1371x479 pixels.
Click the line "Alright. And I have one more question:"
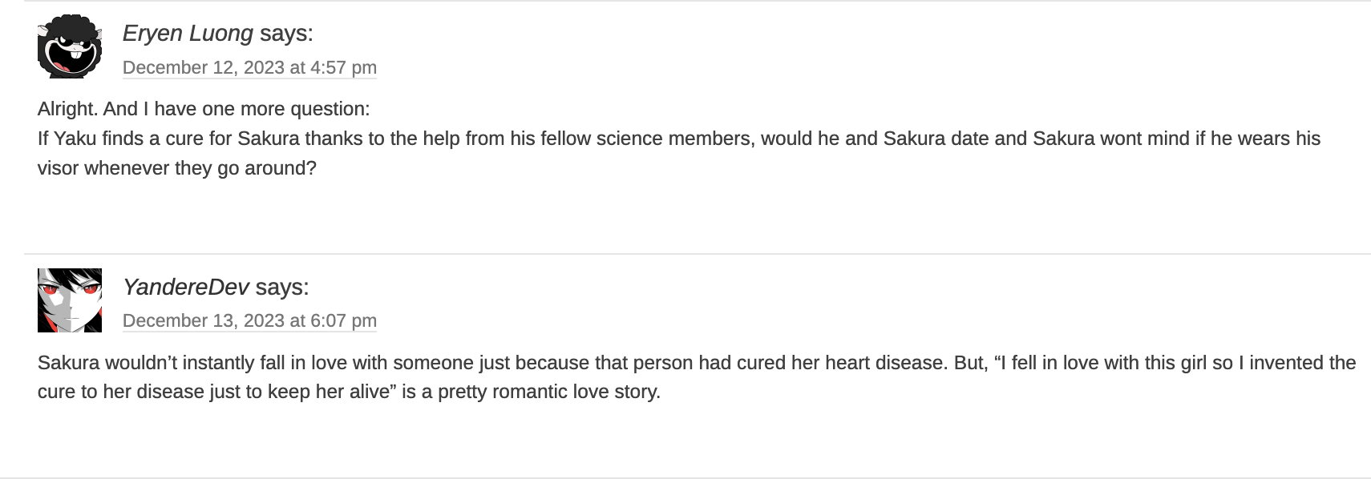pyautogui.click(x=204, y=109)
